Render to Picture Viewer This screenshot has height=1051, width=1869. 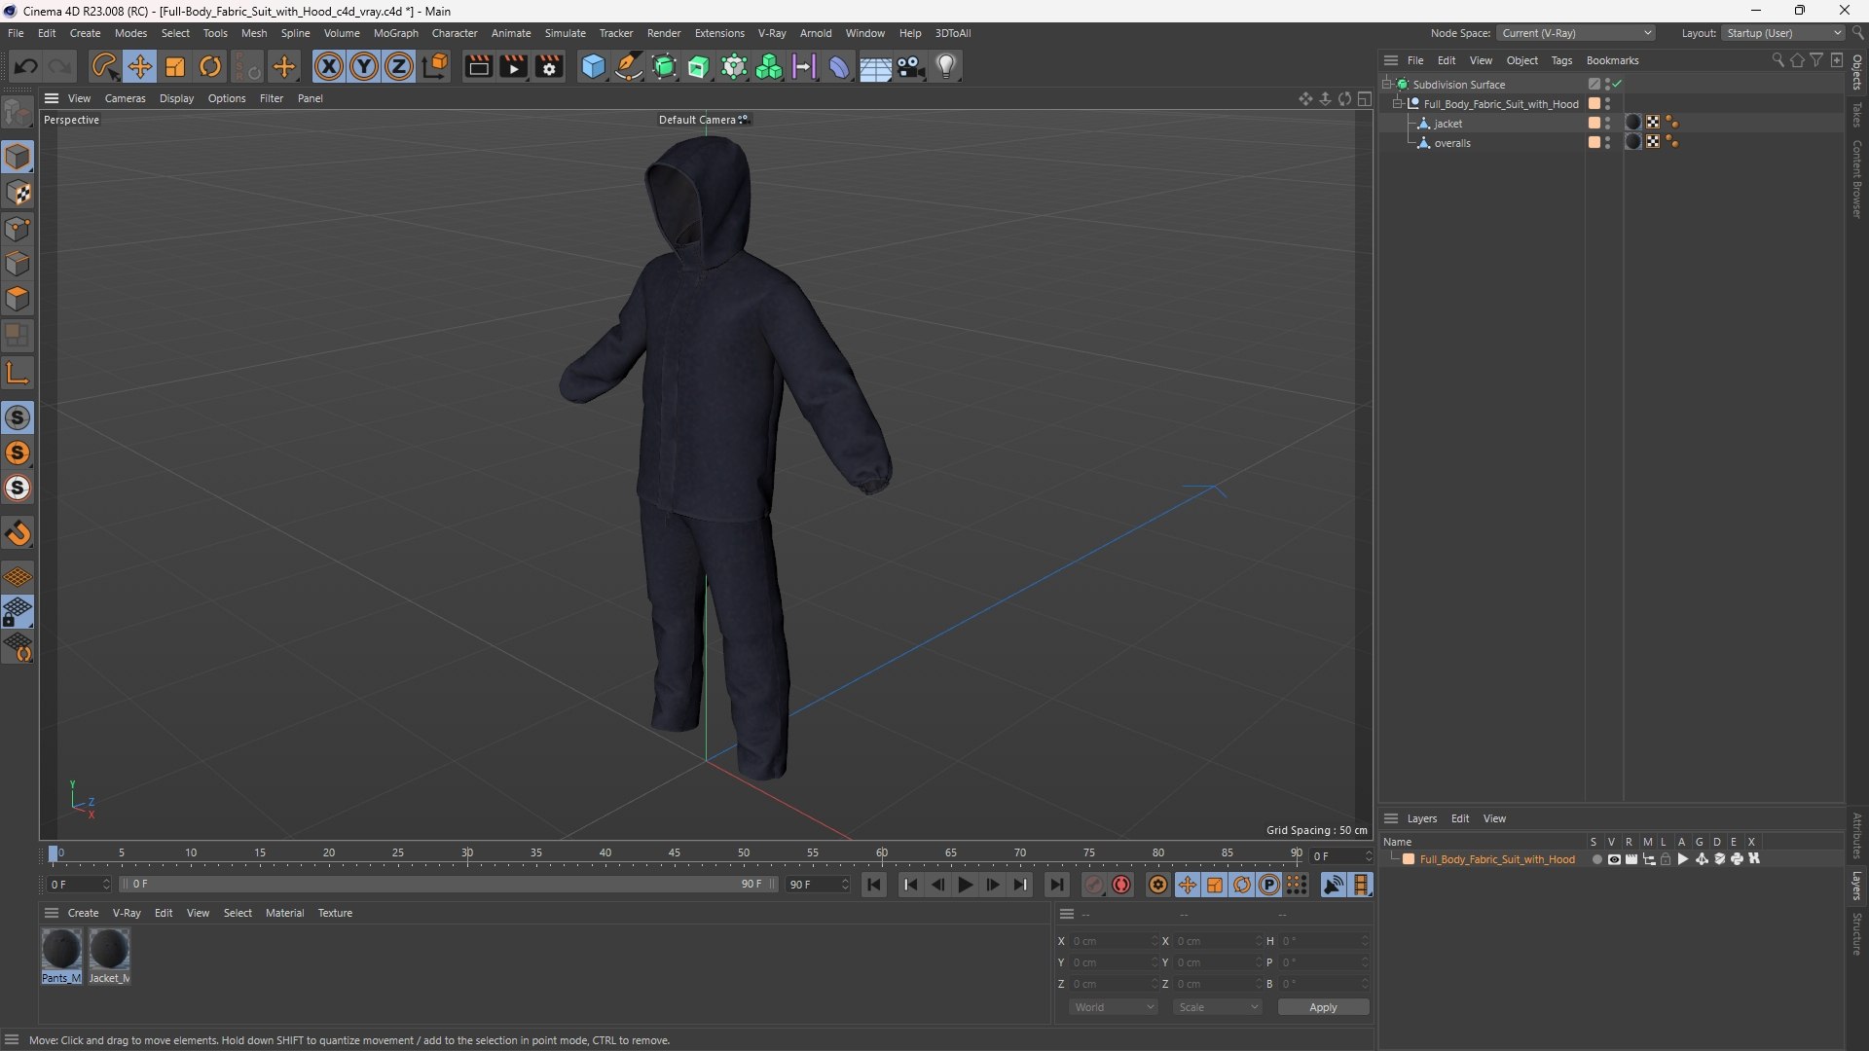coord(513,66)
